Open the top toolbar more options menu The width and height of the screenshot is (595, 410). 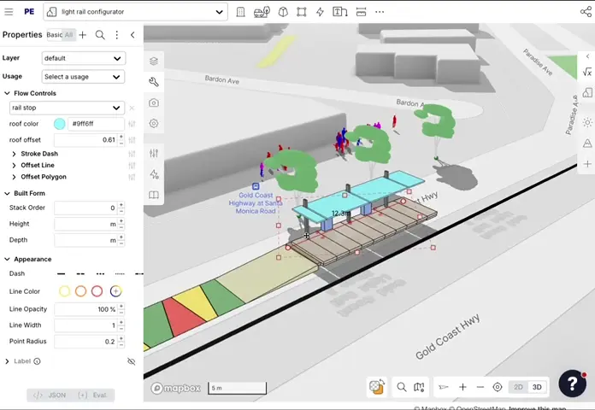380,12
